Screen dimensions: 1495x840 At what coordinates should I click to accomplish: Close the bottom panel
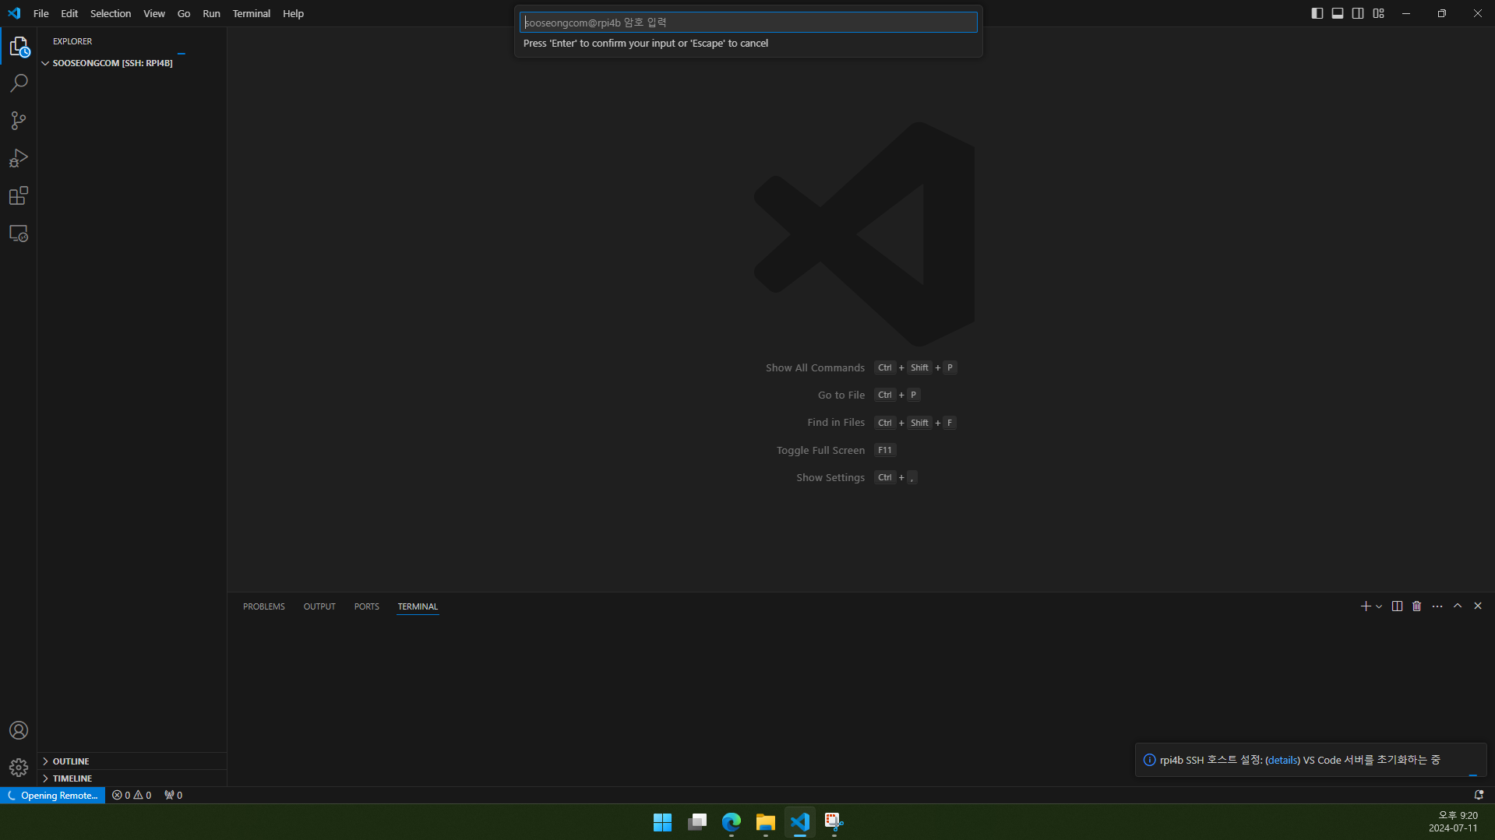point(1478,606)
